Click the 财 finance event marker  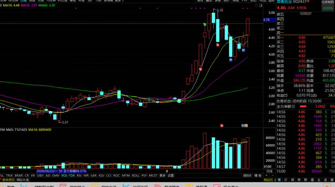243,126
